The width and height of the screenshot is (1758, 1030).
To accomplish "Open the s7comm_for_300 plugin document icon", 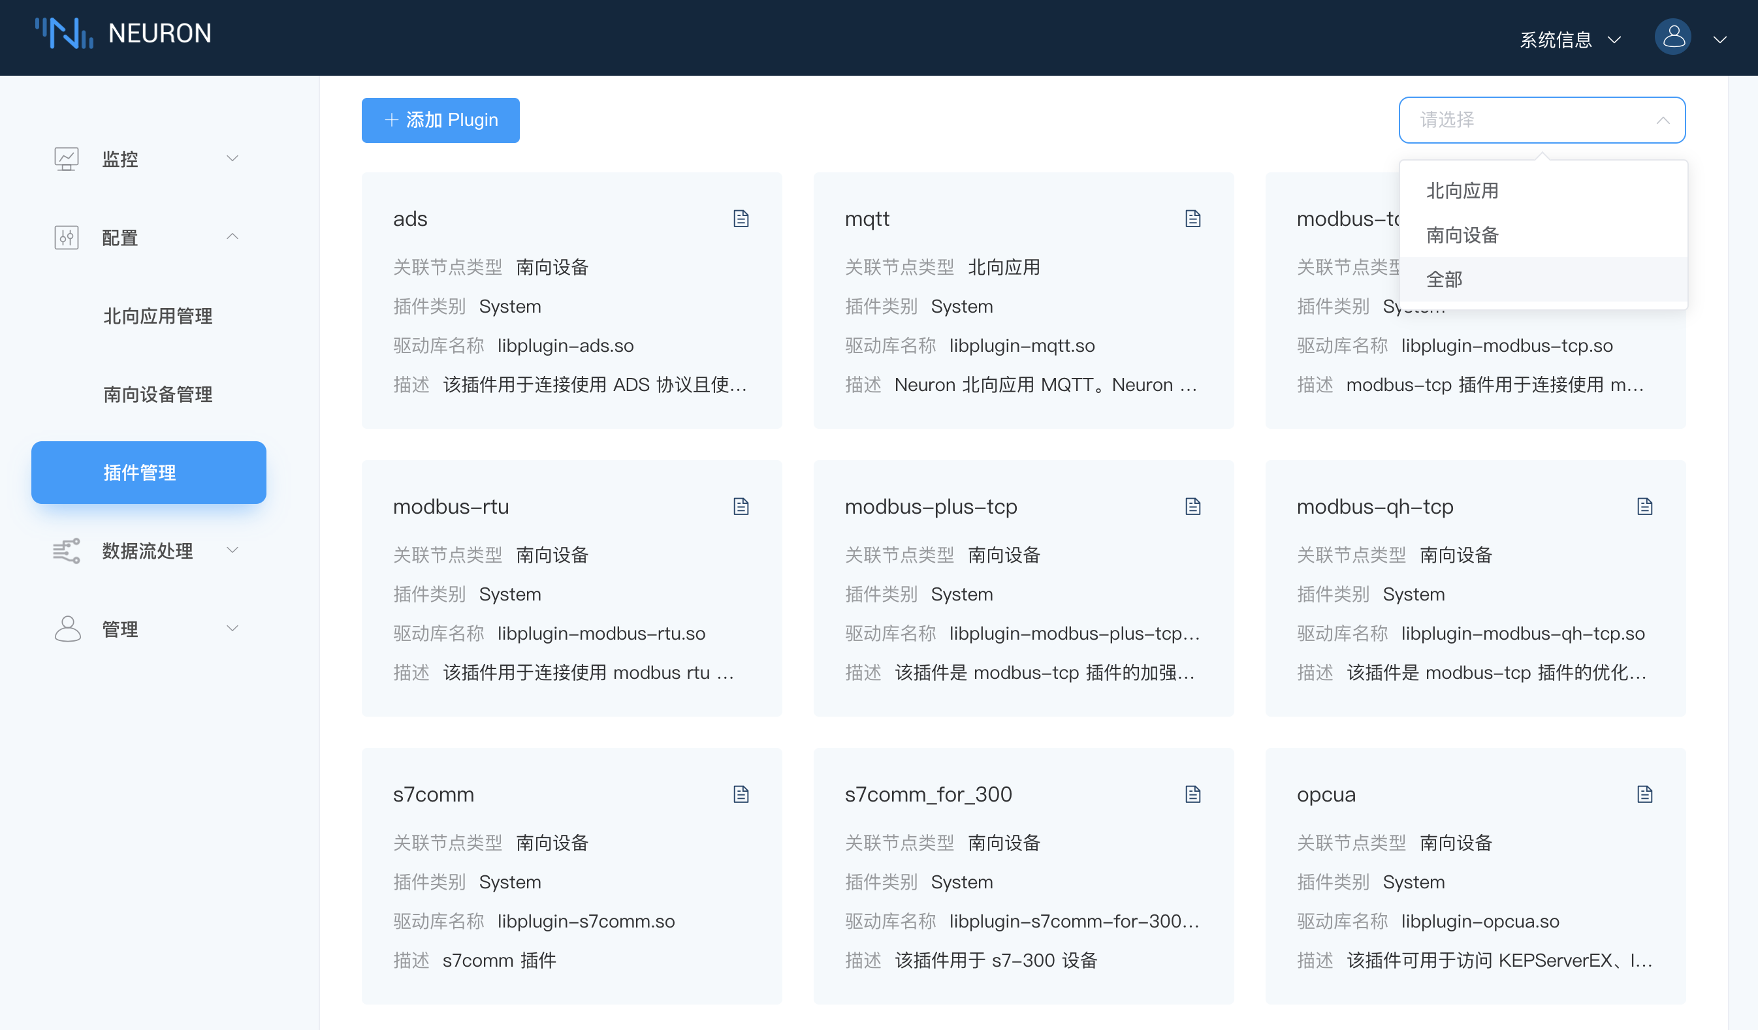I will click(1193, 794).
